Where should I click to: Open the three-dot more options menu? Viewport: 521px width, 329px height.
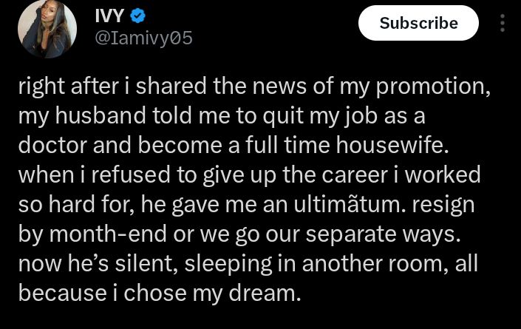click(x=503, y=23)
